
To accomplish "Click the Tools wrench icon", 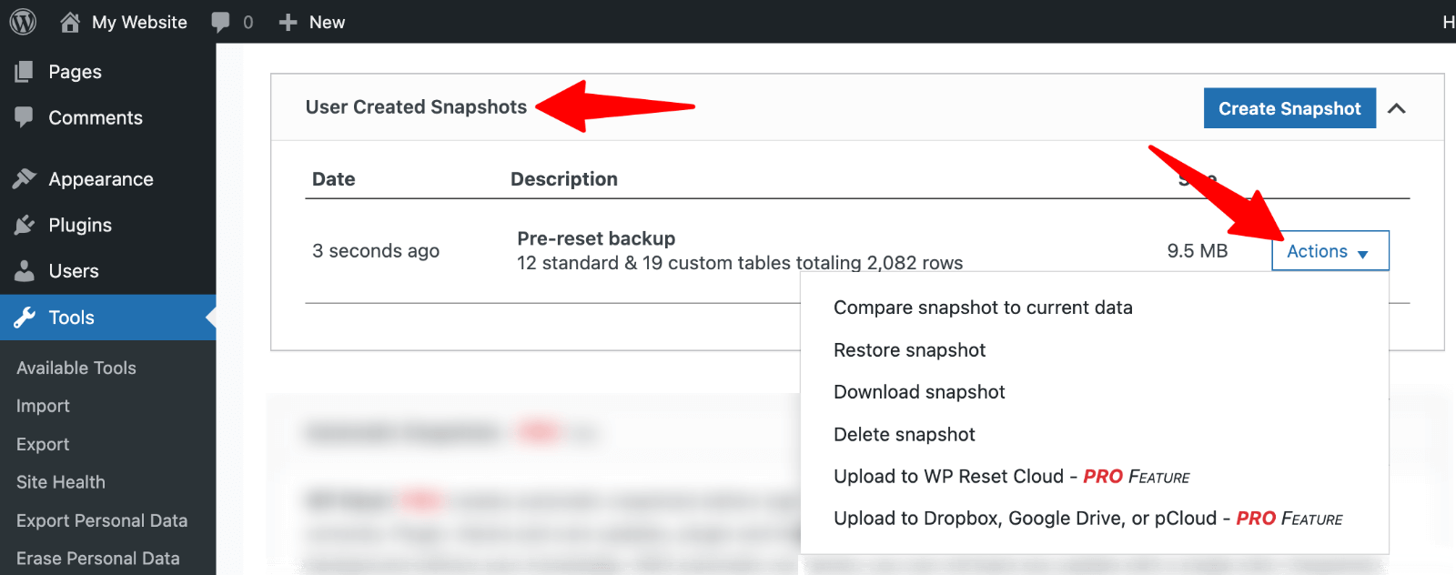I will point(24,318).
